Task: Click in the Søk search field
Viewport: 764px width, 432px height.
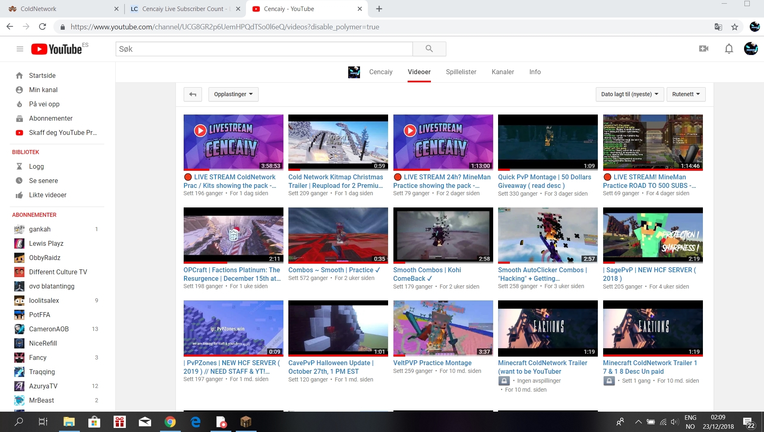Action: pyautogui.click(x=264, y=49)
